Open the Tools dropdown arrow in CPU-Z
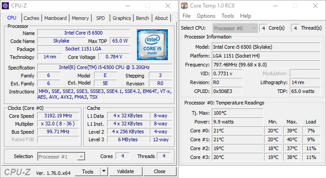Screen dimensions: 326x178 click(x=104, y=171)
